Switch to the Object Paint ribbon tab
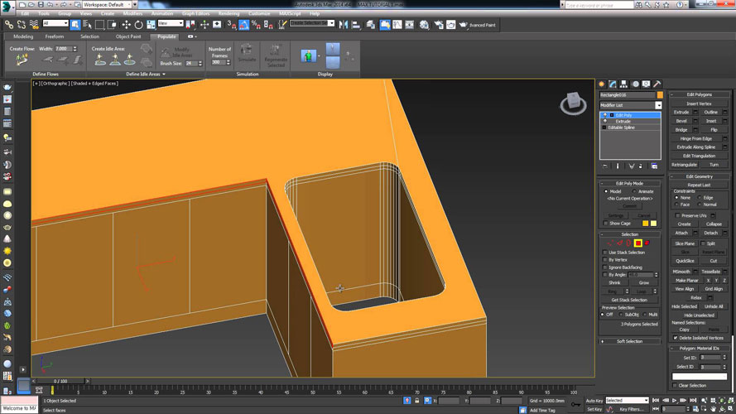The height and width of the screenshot is (414, 736). pos(128,36)
